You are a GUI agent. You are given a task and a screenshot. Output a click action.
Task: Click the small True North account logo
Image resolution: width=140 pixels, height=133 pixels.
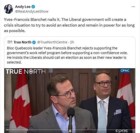pos(10,42)
